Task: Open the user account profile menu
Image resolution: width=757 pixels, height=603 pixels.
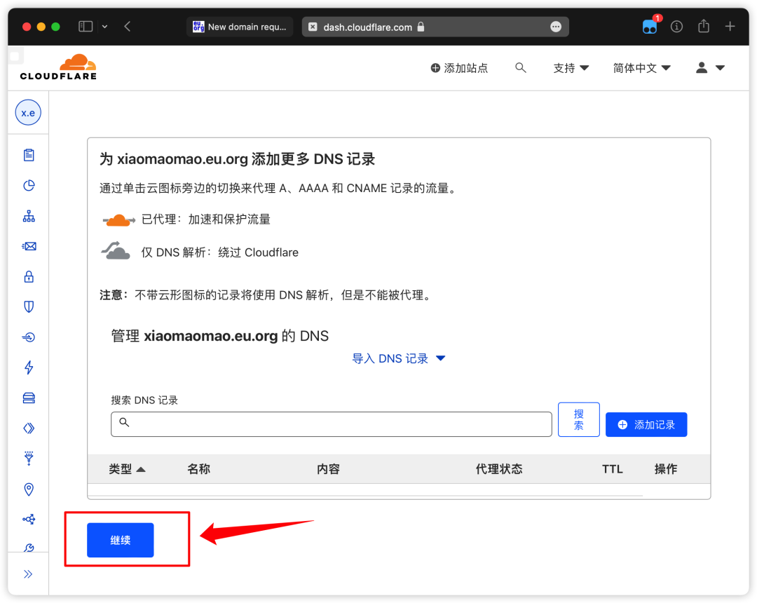Action: tap(710, 68)
